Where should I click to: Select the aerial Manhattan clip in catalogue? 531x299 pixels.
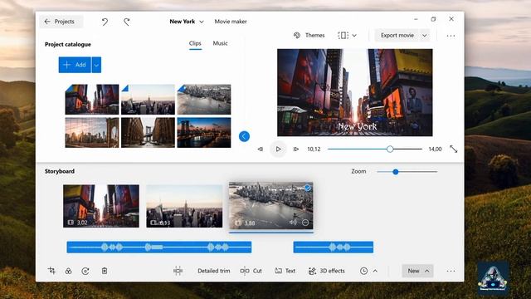pyautogui.click(x=204, y=100)
